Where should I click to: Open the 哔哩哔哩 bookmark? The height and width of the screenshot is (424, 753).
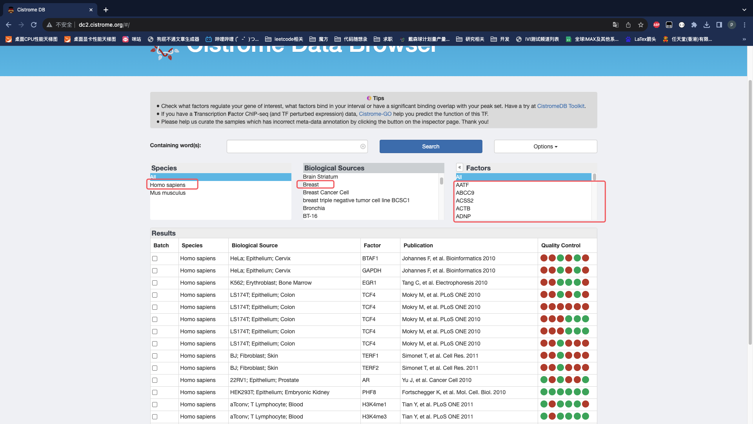(x=232, y=39)
